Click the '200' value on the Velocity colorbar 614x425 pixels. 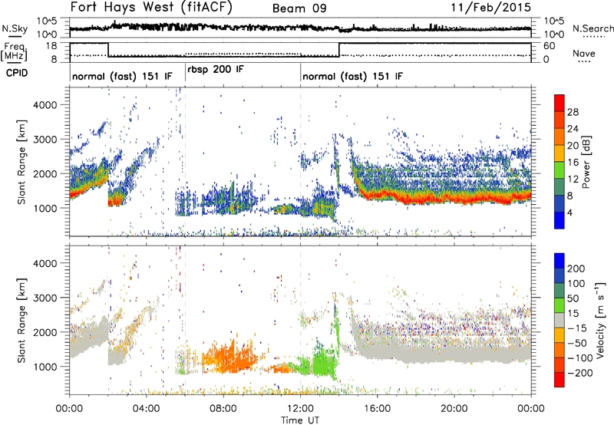pyautogui.click(x=576, y=269)
